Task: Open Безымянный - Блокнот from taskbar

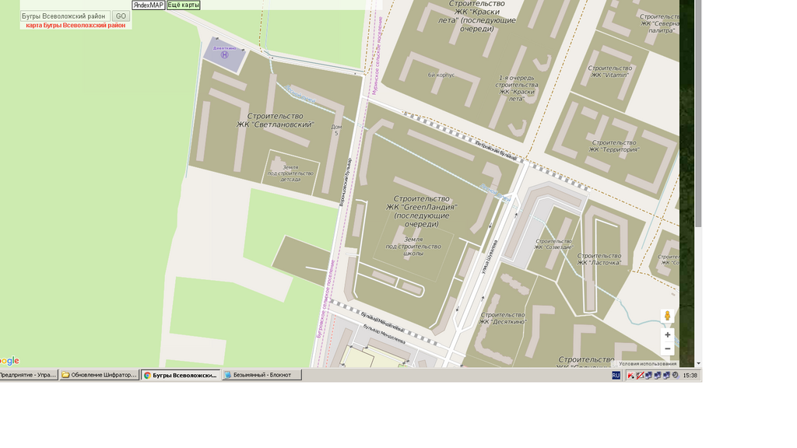Action: [262, 375]
